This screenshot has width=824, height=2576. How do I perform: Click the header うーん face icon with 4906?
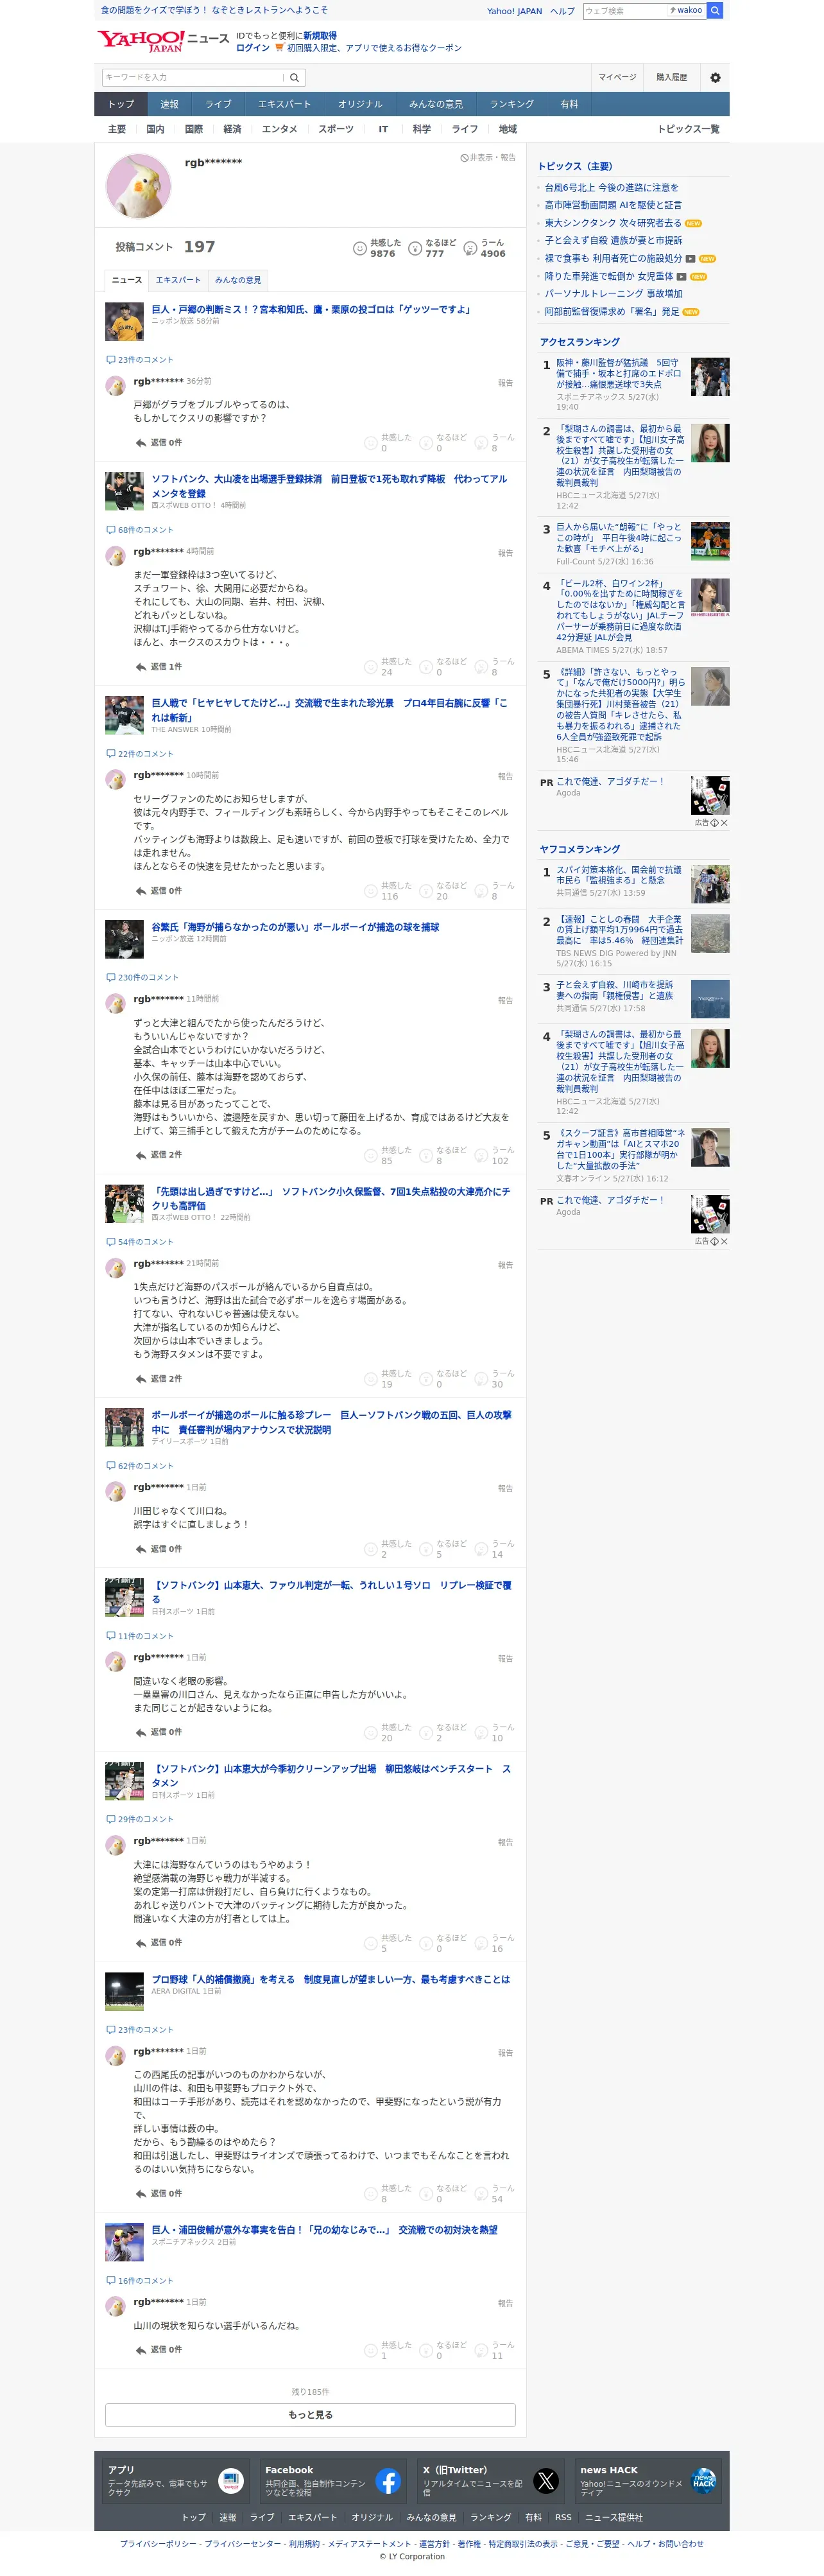coord(470,248)
